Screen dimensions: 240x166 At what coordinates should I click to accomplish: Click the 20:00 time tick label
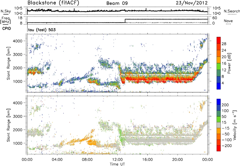pos(178,160)
